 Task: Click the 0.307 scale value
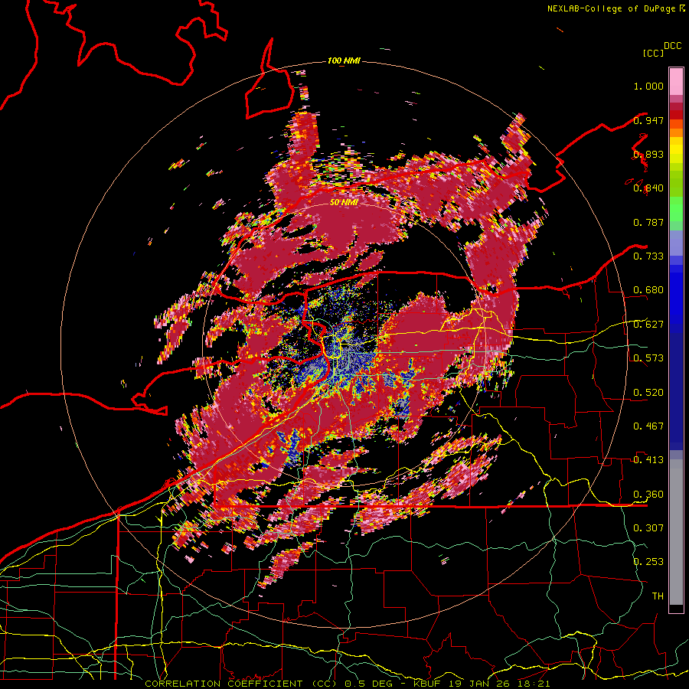pyautogui.click(x=648, y=528)
